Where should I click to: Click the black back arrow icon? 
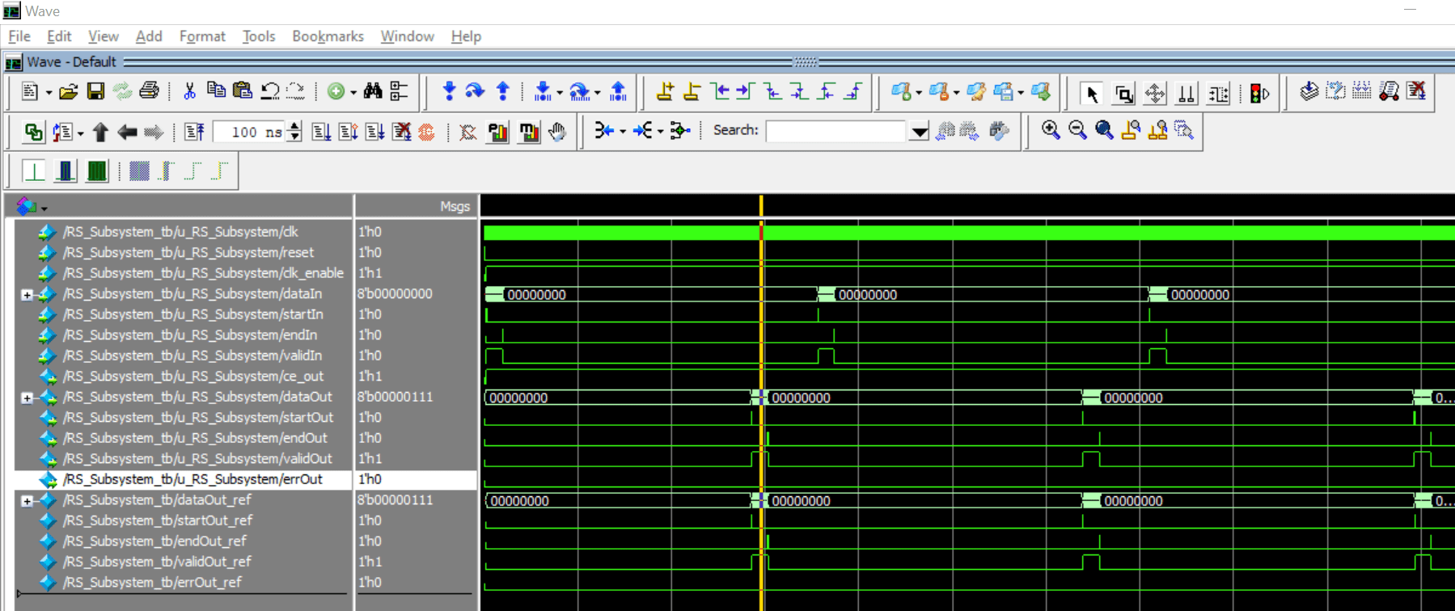point(127,132)
